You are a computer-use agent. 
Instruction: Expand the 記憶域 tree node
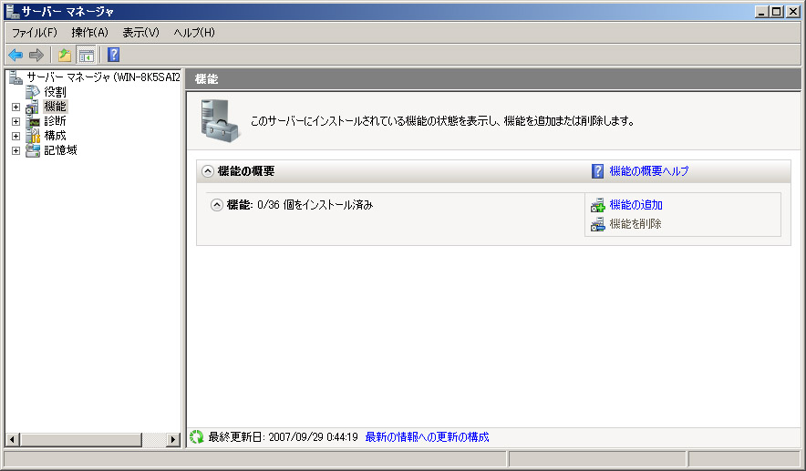click(15, 150)
